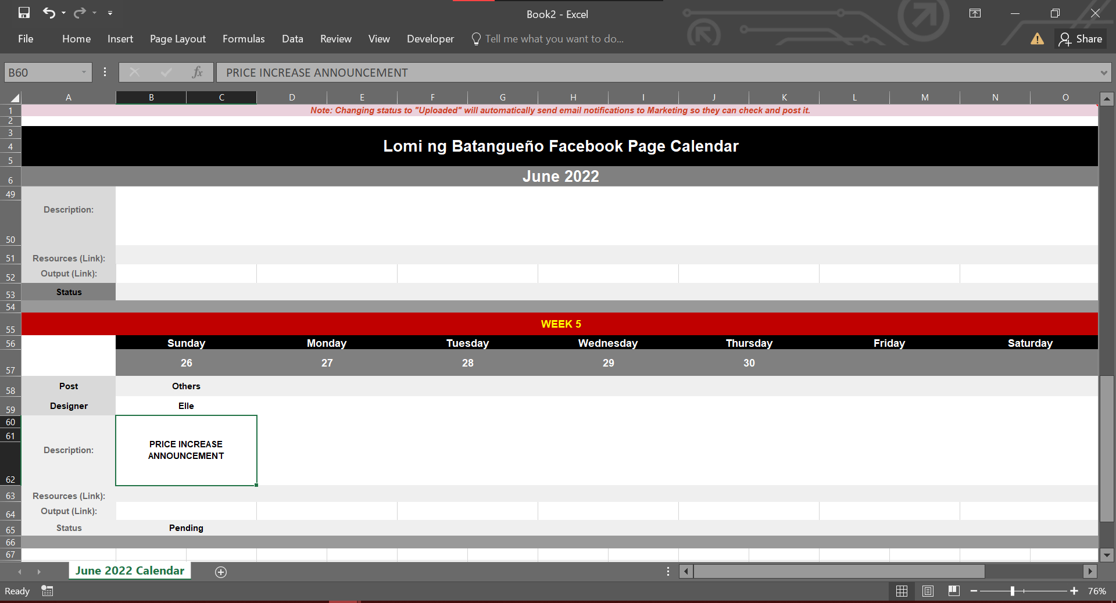Open the Formulas tab
The image size is (1116, 603).
(x=244, y=39)
